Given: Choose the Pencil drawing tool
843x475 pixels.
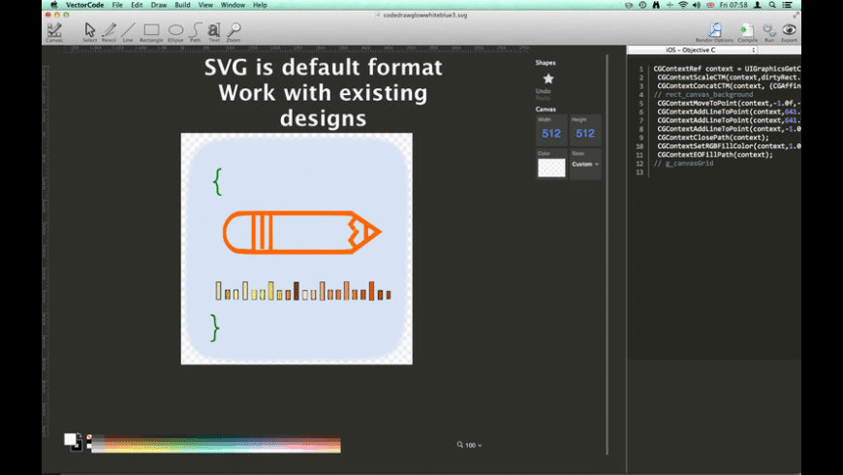Looking at the screenshot, I should [109, 32].
